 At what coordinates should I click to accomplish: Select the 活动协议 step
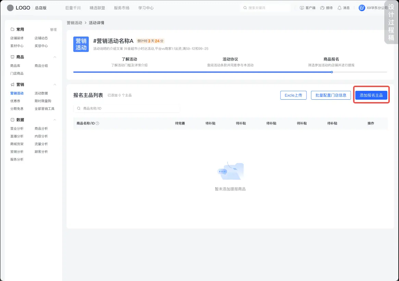[230, 59]
